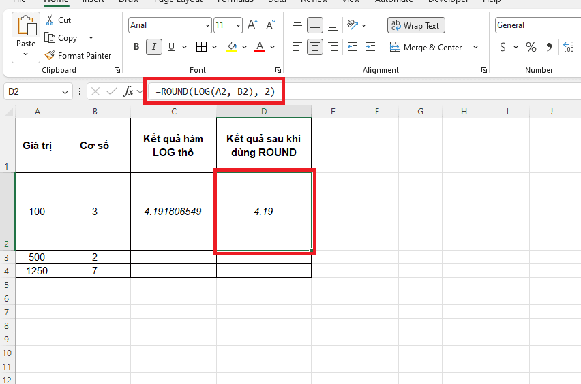The height and width of the screenshot is (384, 581).
Task: Select Align Right icon
Action: click(333, 46)
